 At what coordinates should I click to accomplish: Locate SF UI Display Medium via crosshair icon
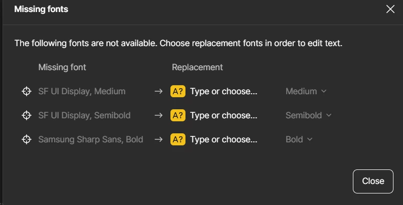pos(27,91)
